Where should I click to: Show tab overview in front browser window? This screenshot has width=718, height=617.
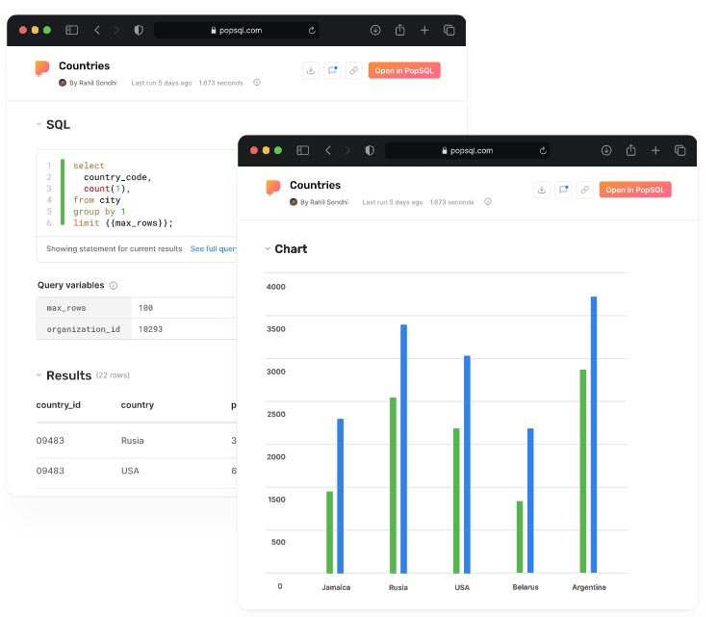pyautogui.click(x=680, y=150)
